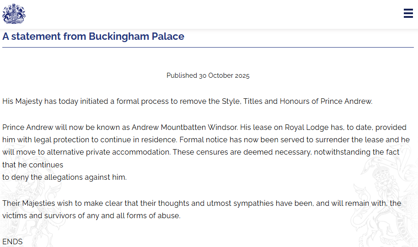Viewport: 418px width, 247px height.
Task: Open the hamburger navigation menu
Action: click(408, 13)
